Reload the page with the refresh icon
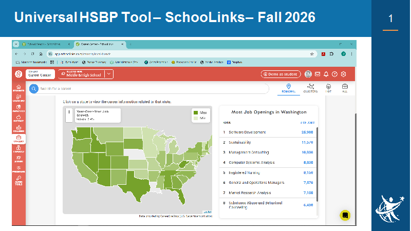Image resolution: width=411 pixels, height=231 pixels. pyautogui.click(x=32, y=54)
